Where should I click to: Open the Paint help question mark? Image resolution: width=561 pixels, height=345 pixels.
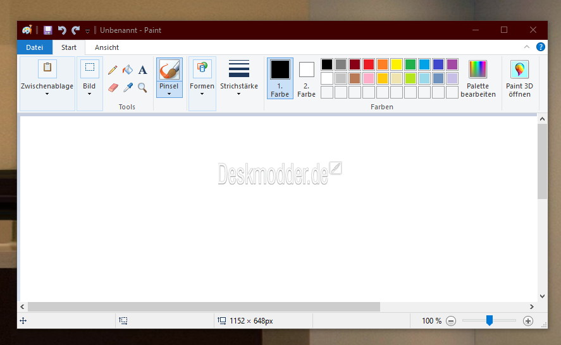coord(540,47)
